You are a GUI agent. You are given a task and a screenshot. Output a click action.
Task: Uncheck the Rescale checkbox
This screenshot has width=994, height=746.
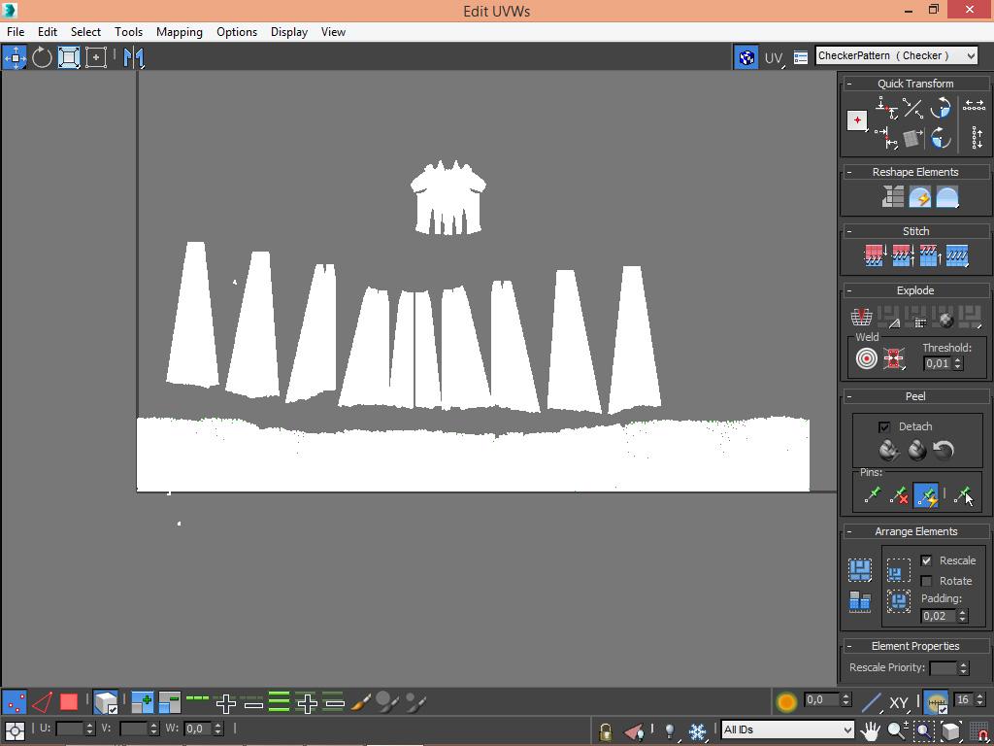[926, 560]
